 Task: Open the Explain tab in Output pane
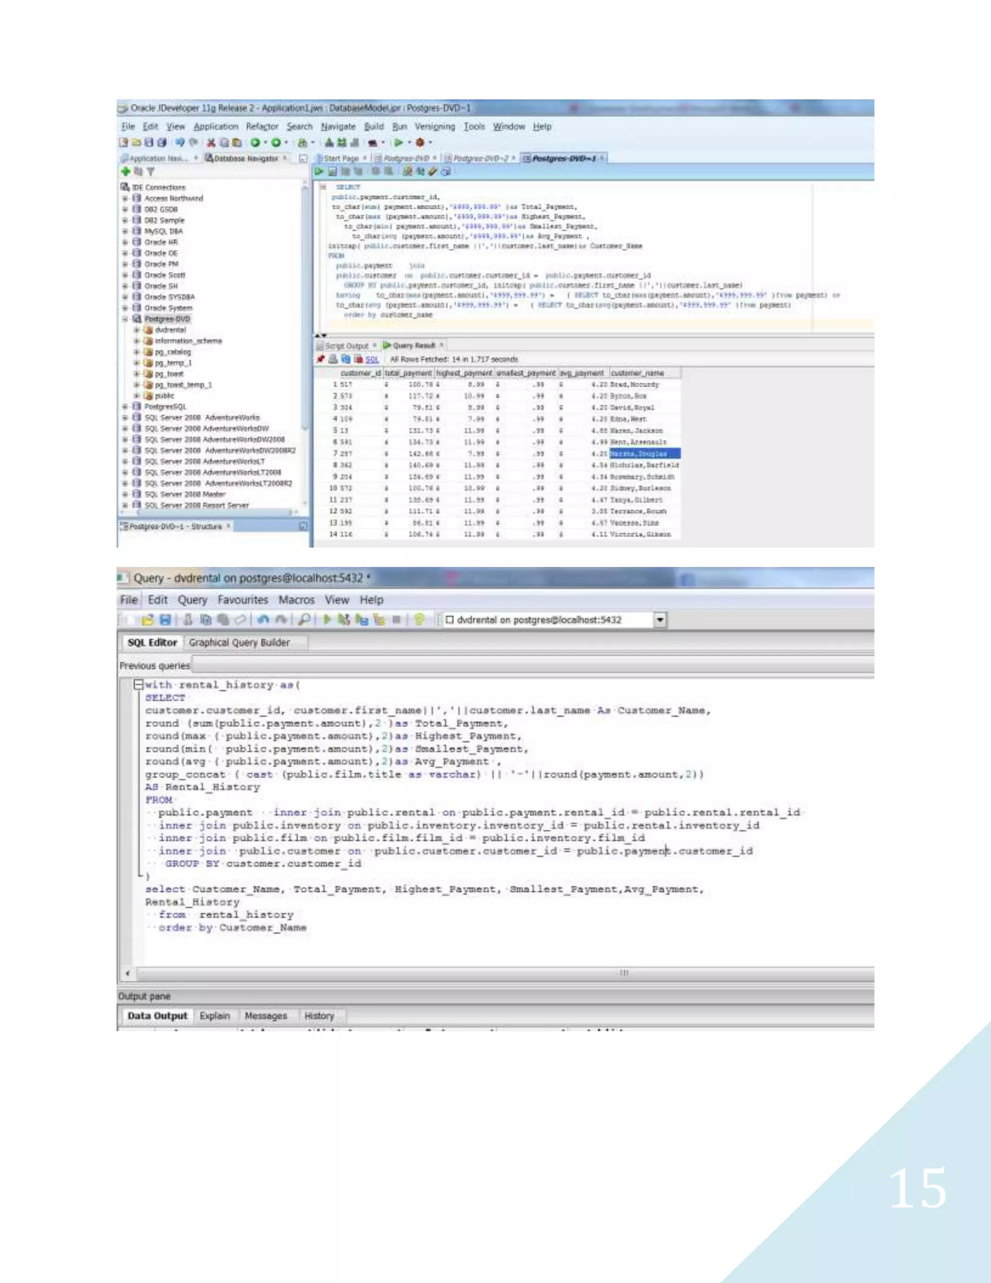click(215, 1016)
